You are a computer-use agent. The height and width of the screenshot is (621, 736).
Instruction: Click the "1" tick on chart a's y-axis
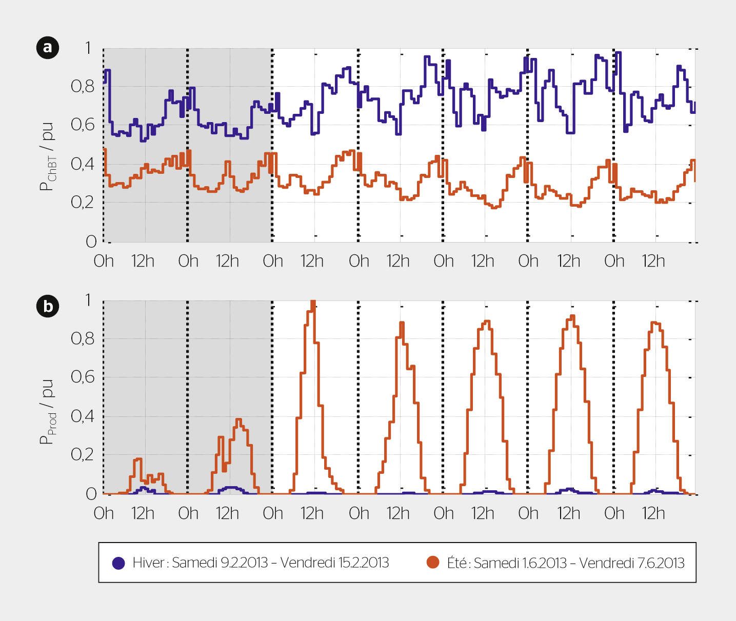88,48
